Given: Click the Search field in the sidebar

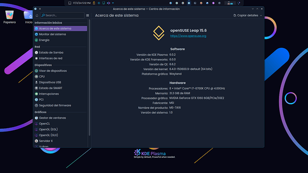Looking at the screenshot, I should (x=62, y=15).
